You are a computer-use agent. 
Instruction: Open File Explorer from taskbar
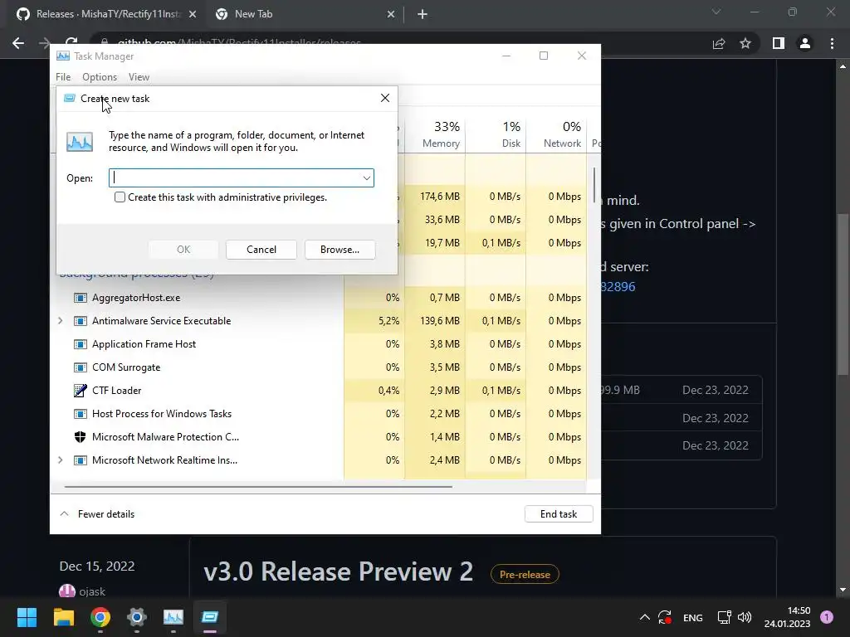pyautogui.click(x=63, y=617)
